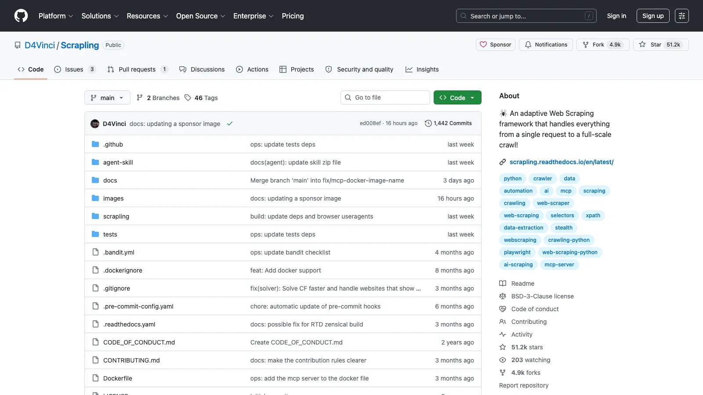This screenshot has width=703, height=395.
Task: Click the green check commit status icon
Action: pos(229,124)
